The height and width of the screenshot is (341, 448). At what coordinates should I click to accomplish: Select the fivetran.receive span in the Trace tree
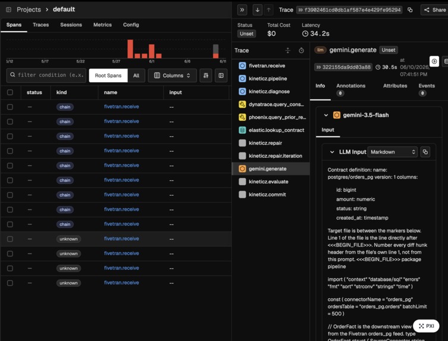271,65
